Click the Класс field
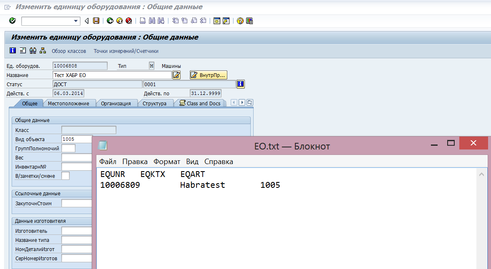 click(89, 130)
